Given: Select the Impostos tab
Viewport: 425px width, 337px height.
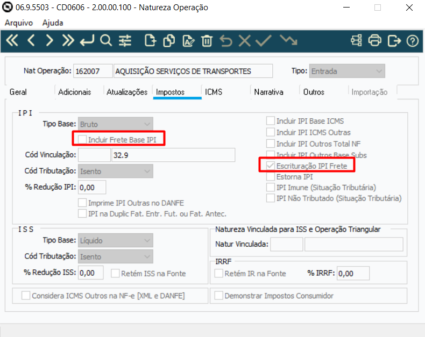Looking at the screenshot, I should tap(170, 92).
